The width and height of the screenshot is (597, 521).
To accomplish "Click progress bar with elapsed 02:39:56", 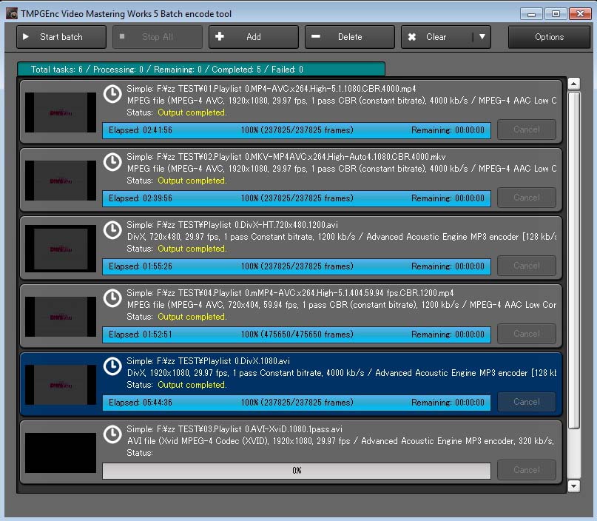I will click(x=297, y=198).
